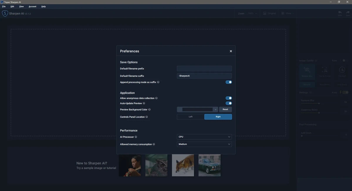
Task: Minimize the Topaz Sharpen AI window
Action: click(331, 2)
